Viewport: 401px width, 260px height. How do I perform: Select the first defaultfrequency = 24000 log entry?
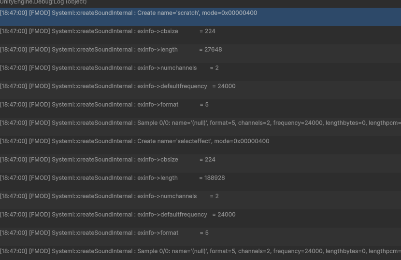[117, 86]
